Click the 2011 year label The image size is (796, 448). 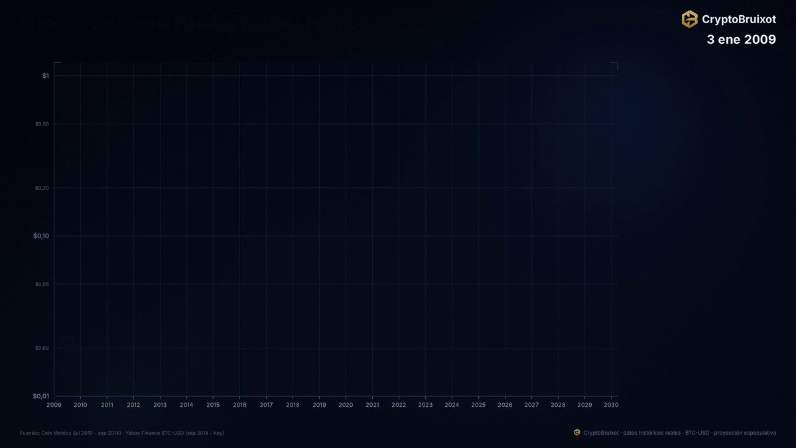(x=107, y=405)
